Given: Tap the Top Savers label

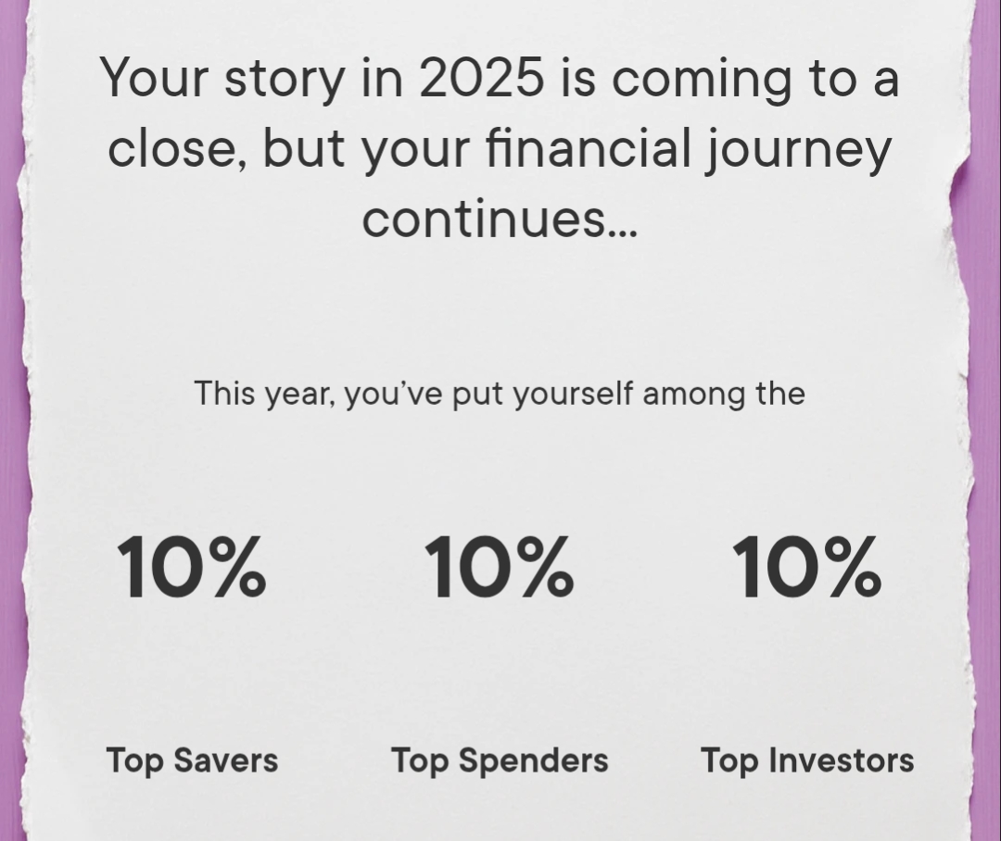Looking at the screenshot, I should click(x=192, y=760).
